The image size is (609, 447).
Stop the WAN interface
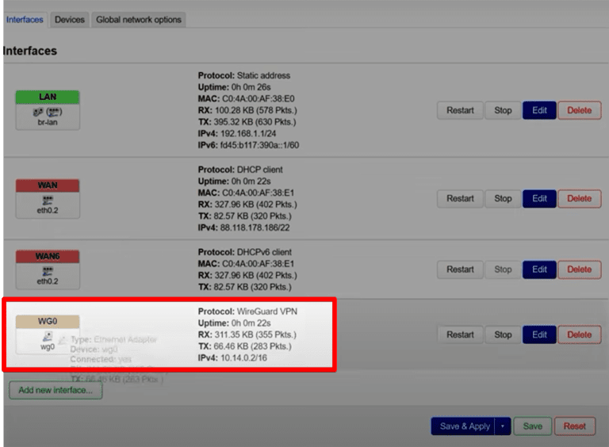point(503,199)
